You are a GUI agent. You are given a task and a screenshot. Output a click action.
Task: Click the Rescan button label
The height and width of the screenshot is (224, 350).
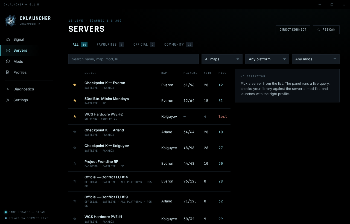coord(329,30)
